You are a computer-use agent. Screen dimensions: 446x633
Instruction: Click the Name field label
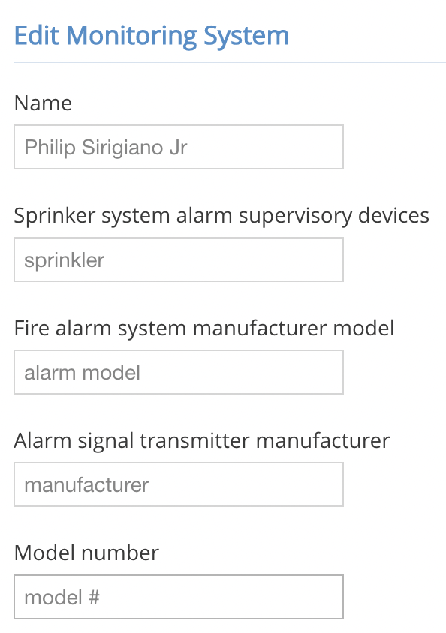(43, 103)
